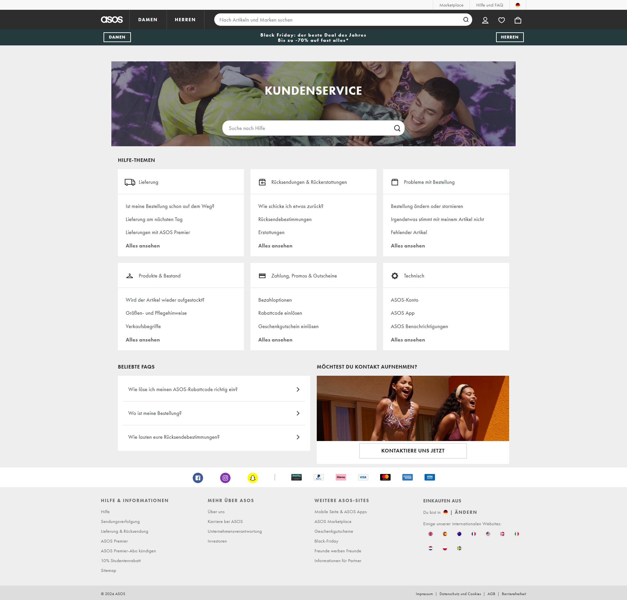Select the Dutch flag website
627x600 pixels.
pos(430,548)
